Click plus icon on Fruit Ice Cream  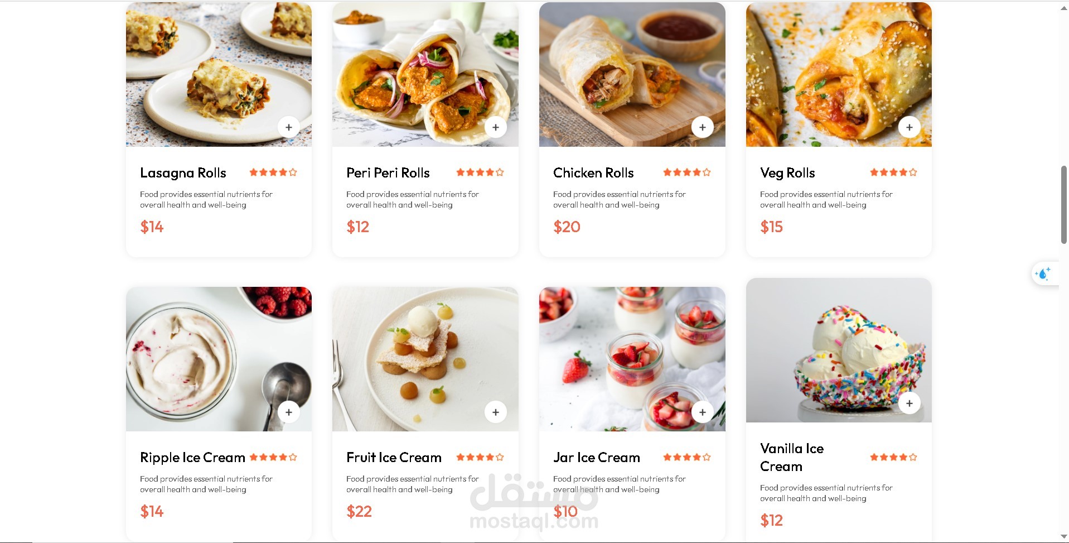[496, 412]
